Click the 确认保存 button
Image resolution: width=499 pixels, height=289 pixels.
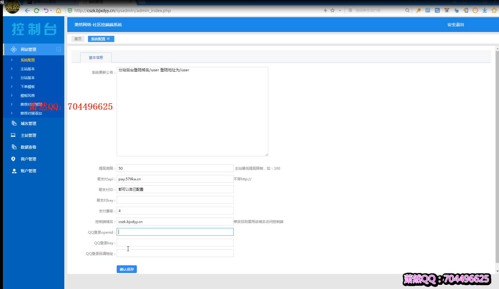[x=127, y=269]
